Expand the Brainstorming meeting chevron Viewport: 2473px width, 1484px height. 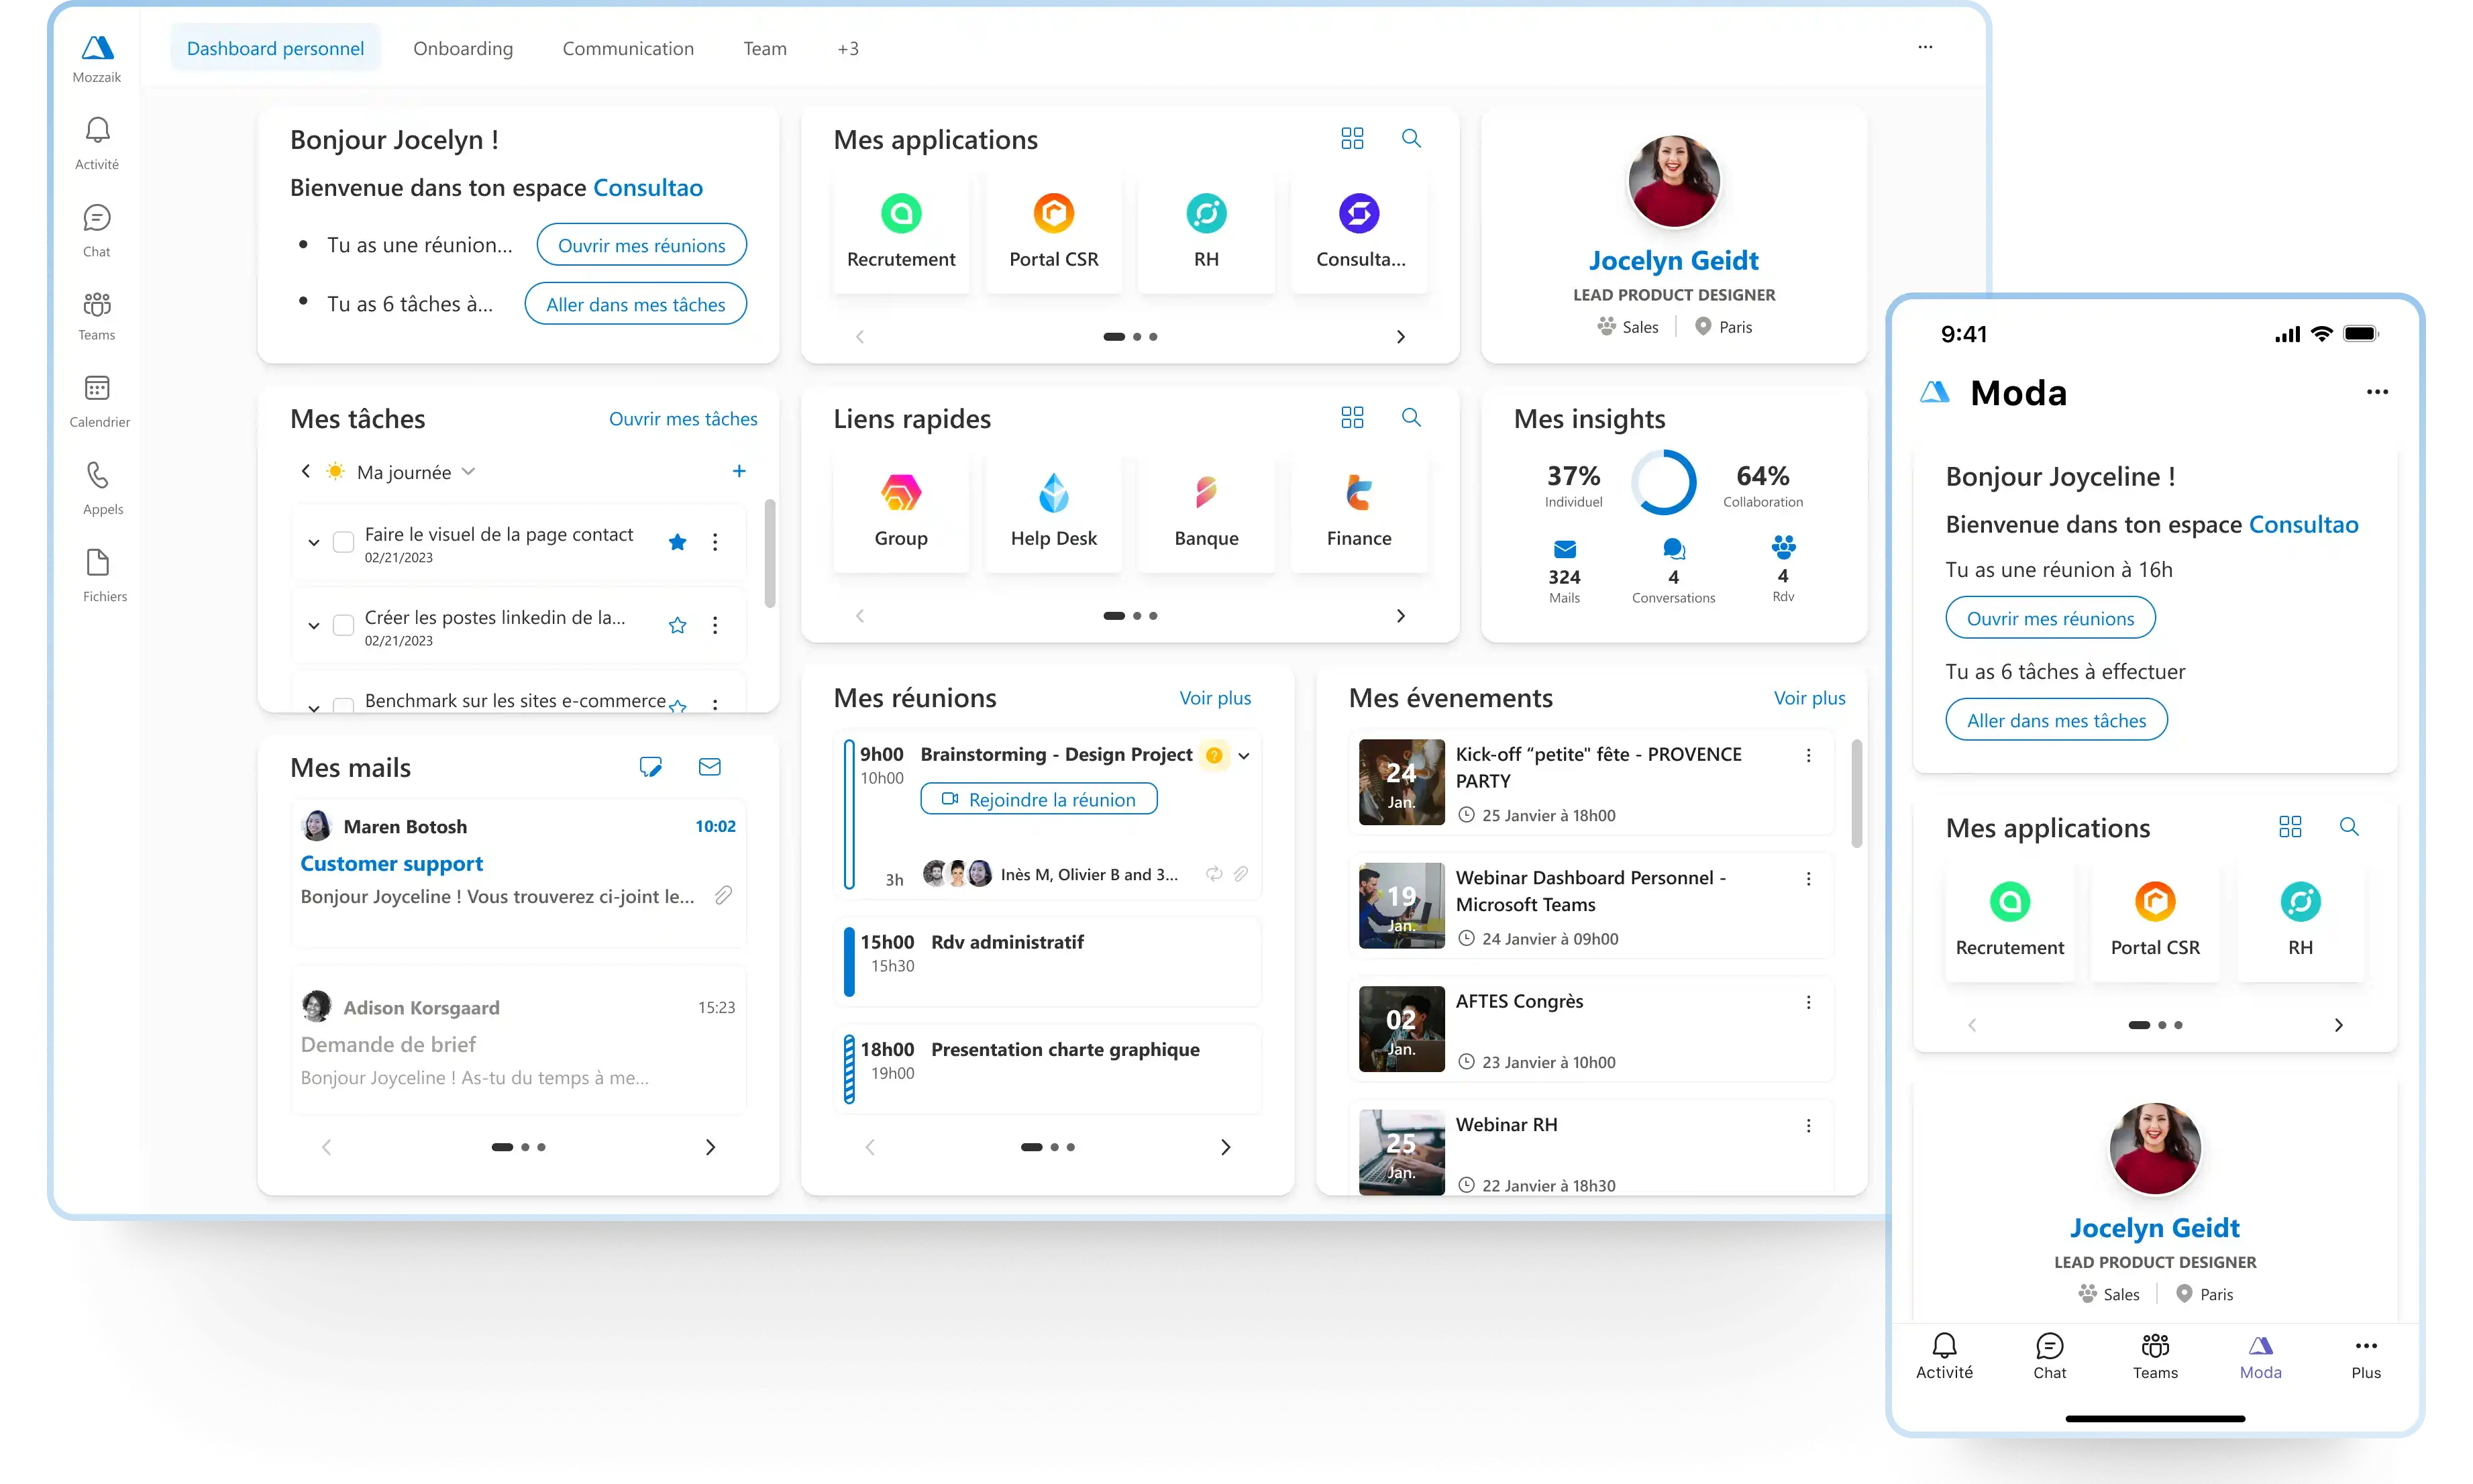tap(1244, 756)
